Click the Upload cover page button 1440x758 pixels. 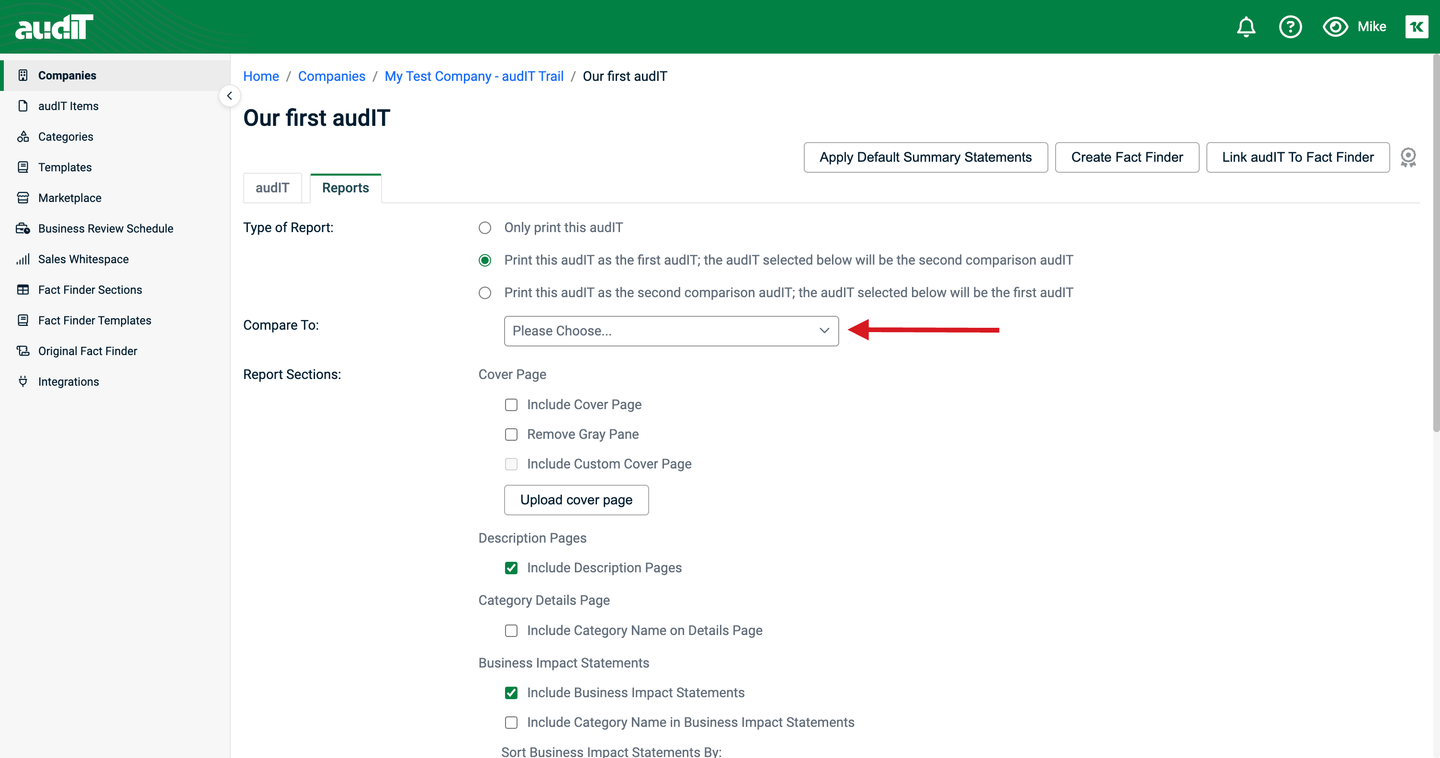coord(576,500)
